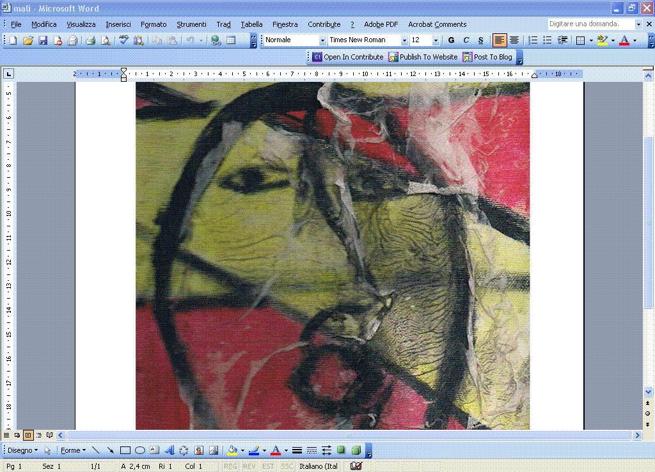Expand the fill color dropdown arrow
This screenshot has height=472, width=655.
pos(242,451)
